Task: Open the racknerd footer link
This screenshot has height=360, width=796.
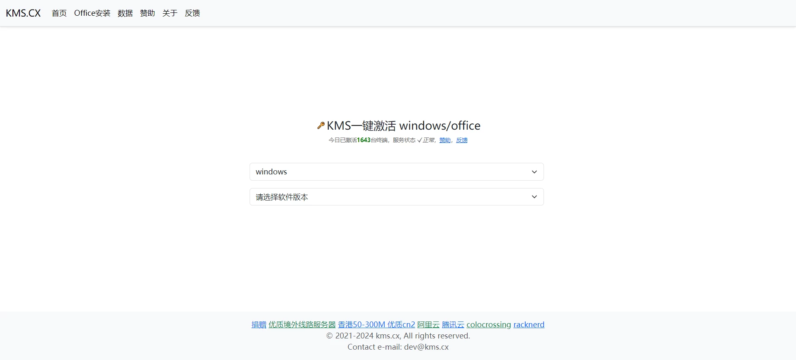Action: tap(529, 325)
